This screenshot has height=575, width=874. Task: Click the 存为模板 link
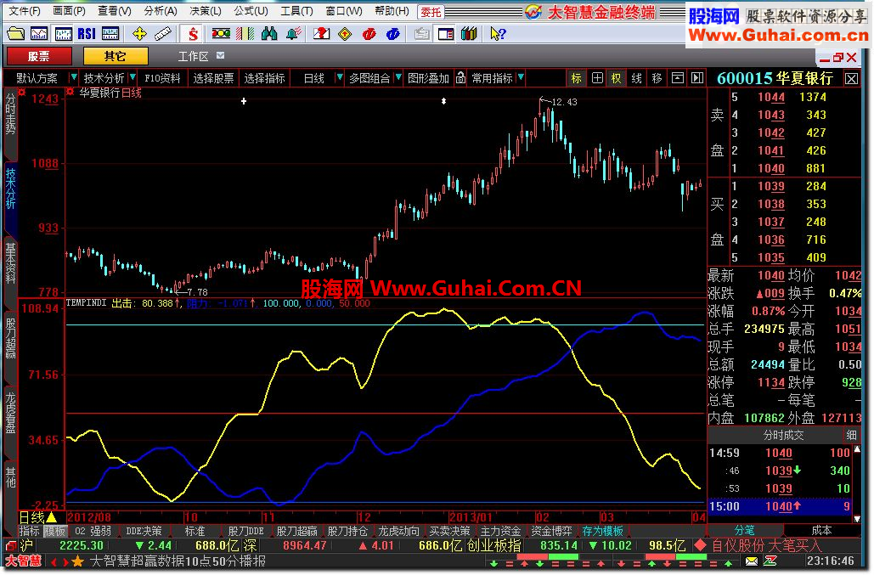point(602,531)
